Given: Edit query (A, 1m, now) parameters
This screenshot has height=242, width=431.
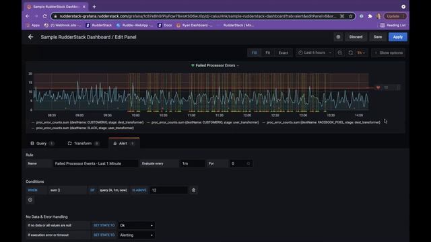Looking at the screenshot, I should click(113, 190).
